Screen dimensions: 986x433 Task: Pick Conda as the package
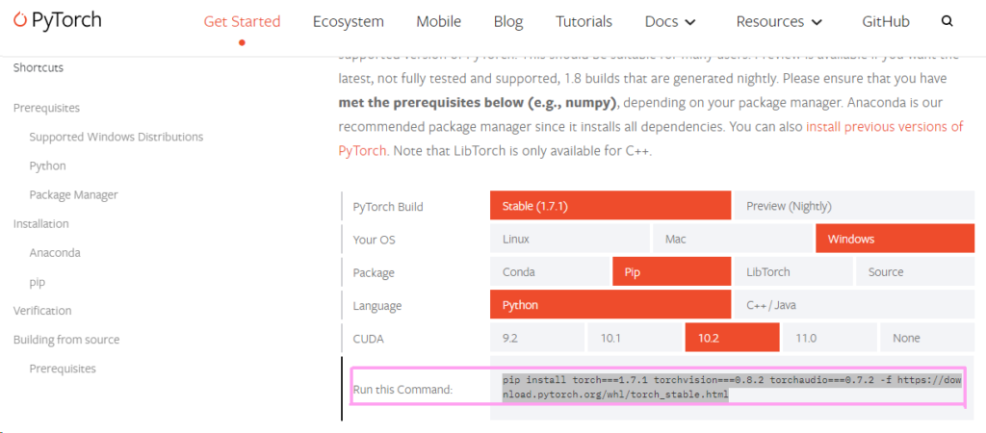[550, 272]
